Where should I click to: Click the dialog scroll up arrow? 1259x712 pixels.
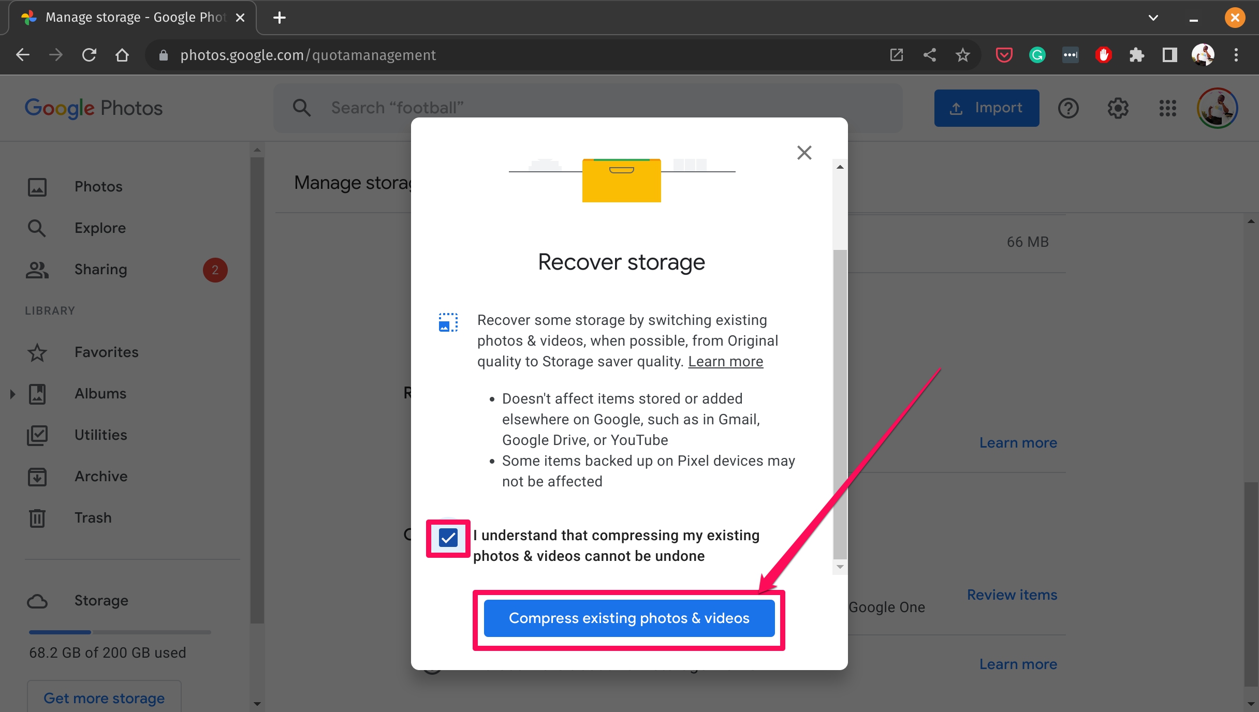coord(840,167)
